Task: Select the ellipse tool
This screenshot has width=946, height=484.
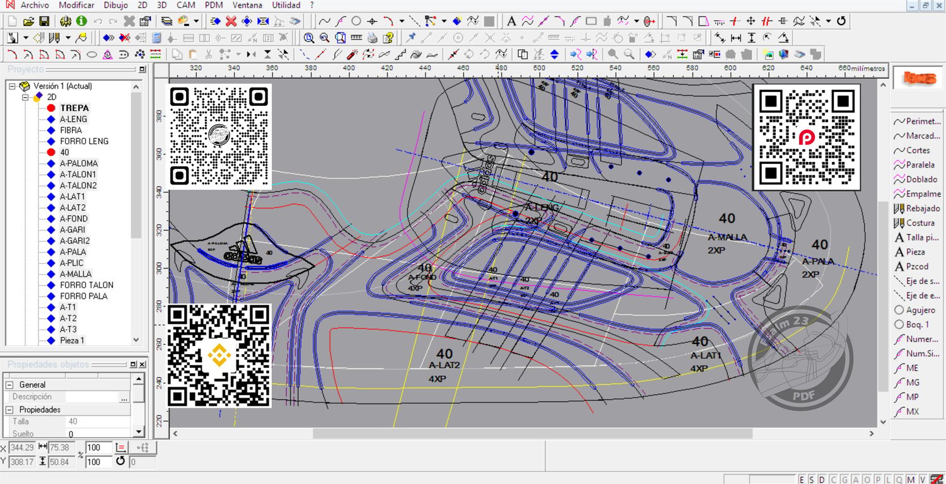Action: click(x=92, y=54)
